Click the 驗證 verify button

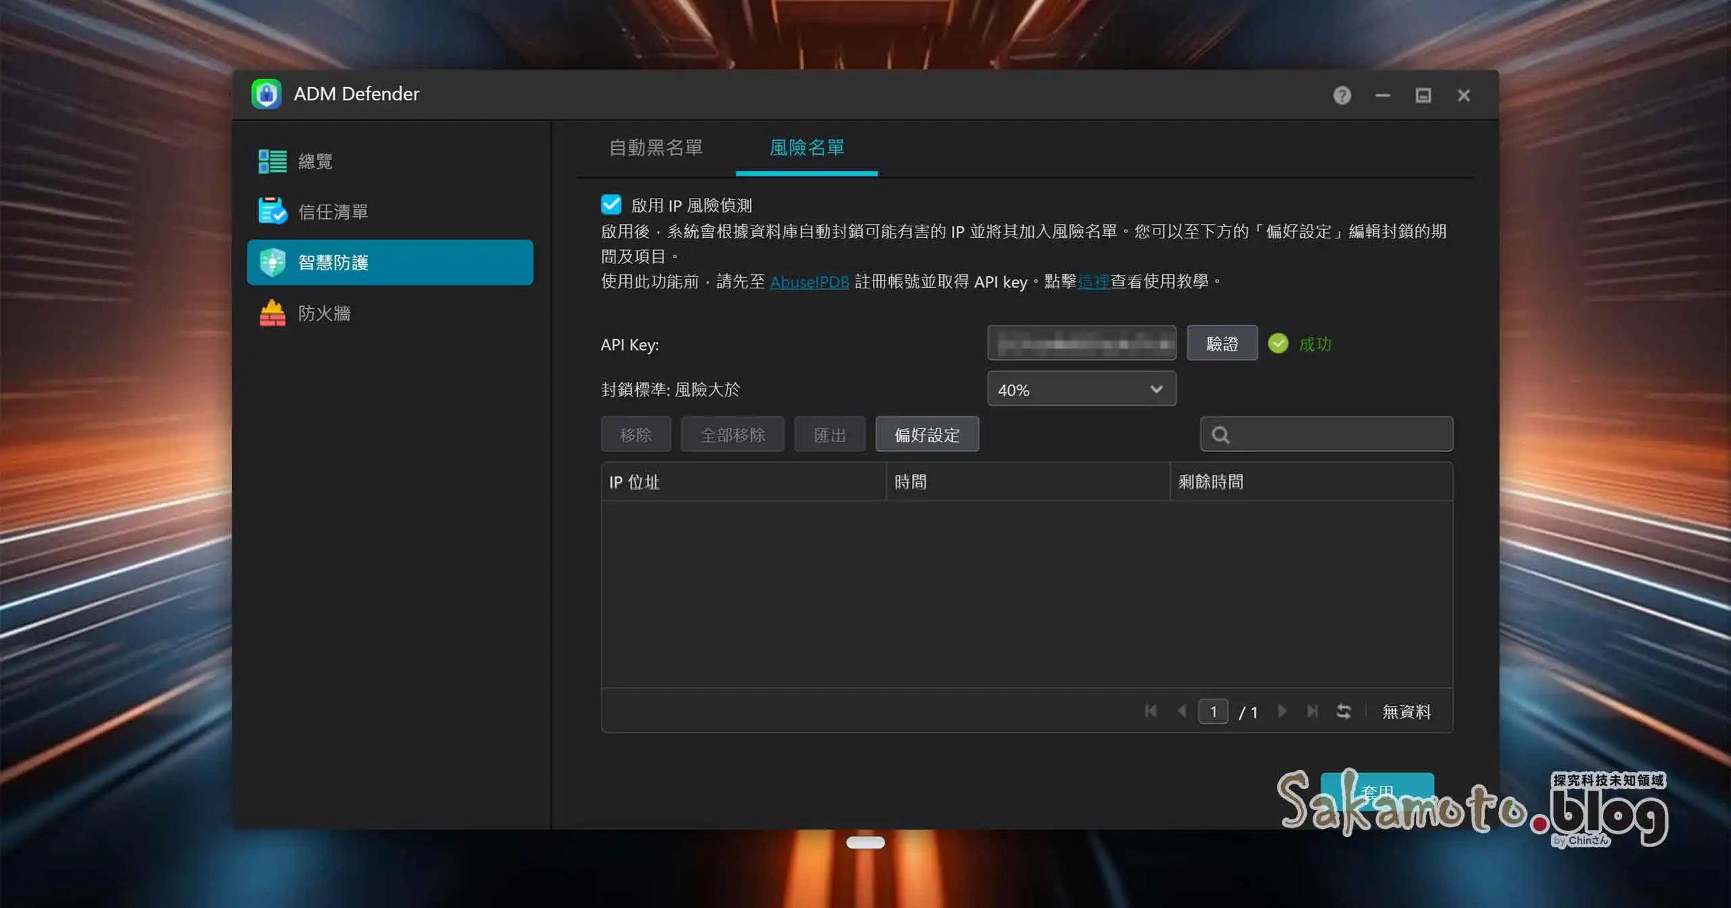coord(1222,343)
